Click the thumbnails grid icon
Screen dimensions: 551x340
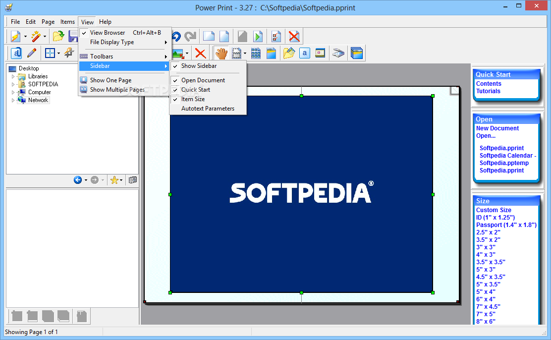pyautogui.click(x=256, y=54)
